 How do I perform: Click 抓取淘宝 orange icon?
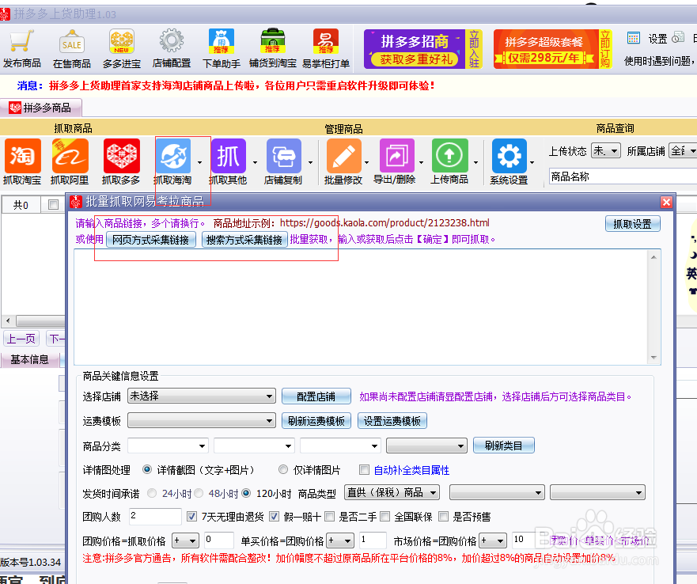[x=23, y=156]
